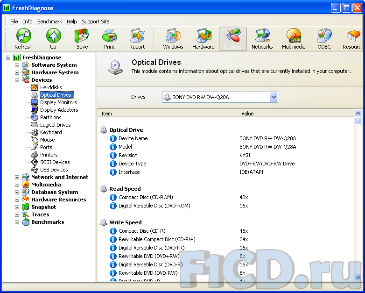Select Optical Drives in the tree

(x=56, y=95)
